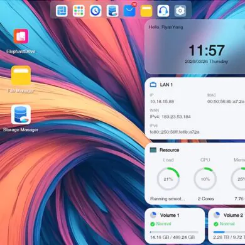Click the Resource widget monitor icon
The width and height of the screenshot is (245, 245).
pos(153,150)
